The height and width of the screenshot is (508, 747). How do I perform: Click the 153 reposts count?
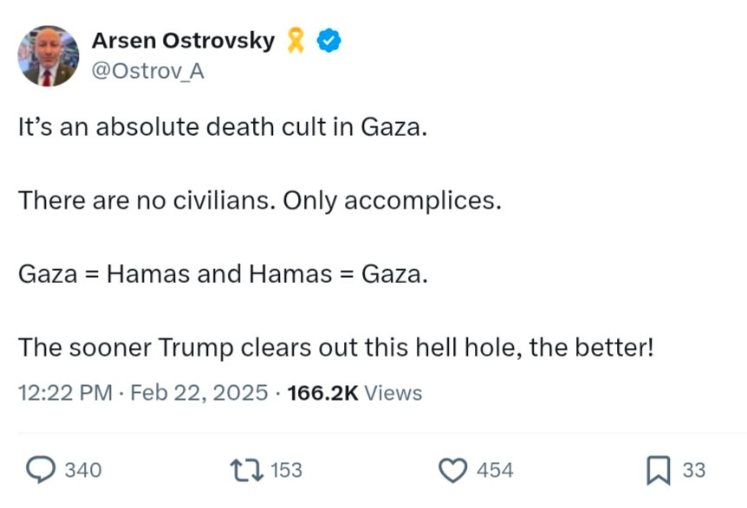(286, 470)
